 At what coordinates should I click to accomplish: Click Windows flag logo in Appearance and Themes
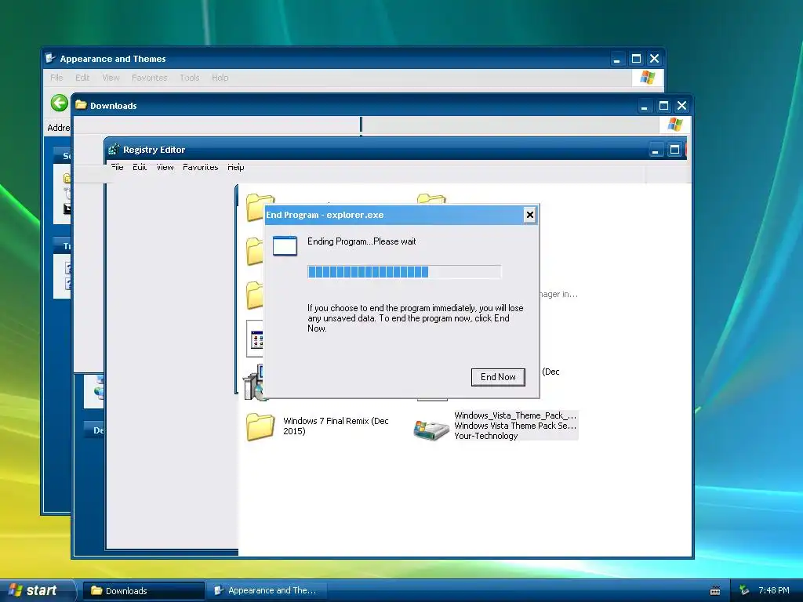pyautogui.click(x=647, y=78)
